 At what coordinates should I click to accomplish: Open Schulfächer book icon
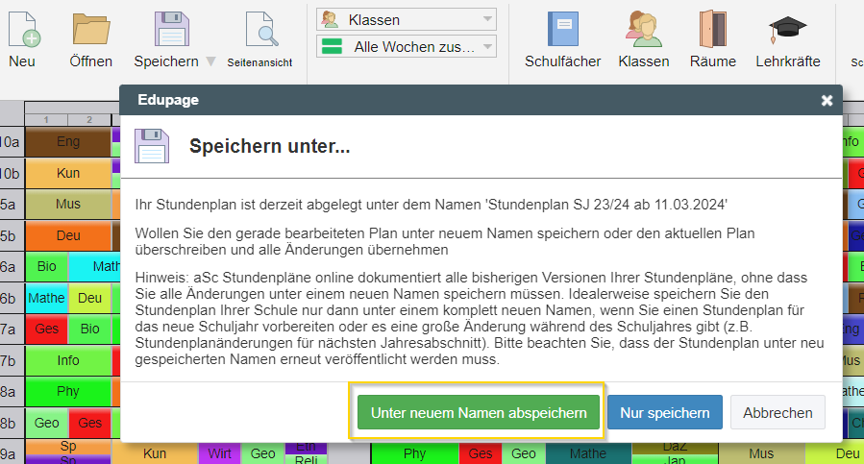[x=562, y=29]
